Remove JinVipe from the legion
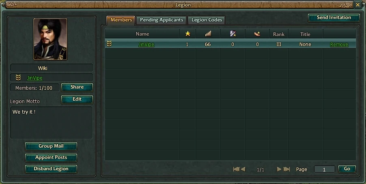The width and height of the screenshot is (366, 184). click(x=339, y=44)
